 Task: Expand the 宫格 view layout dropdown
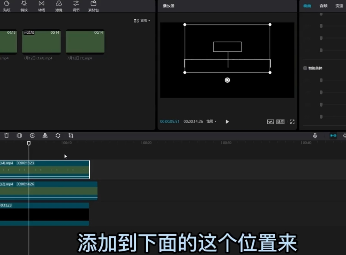tap(142, 21)
